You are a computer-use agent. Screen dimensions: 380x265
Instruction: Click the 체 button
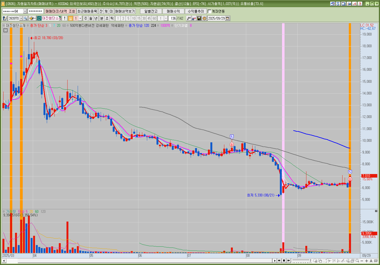click(106, 11)
